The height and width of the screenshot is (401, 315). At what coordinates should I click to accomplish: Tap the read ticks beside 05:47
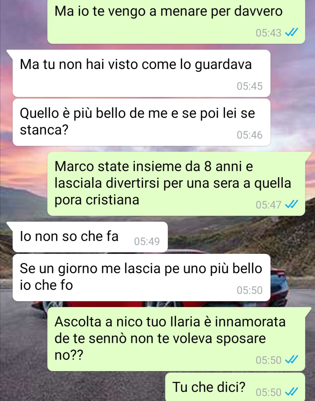pyautogui.click(x=291, y=204)
